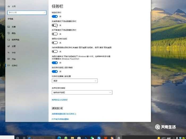The image size is (186, 139).
Task: Turn off the Windows PowerShell replacement toggle
Action: (x=55, y=63)
